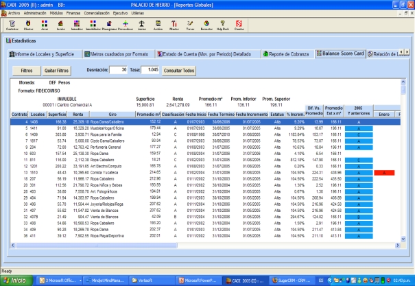The image size is (415, 286).
Task: Launch the Help Desk toolbar icon
Action: pos(222,25)
